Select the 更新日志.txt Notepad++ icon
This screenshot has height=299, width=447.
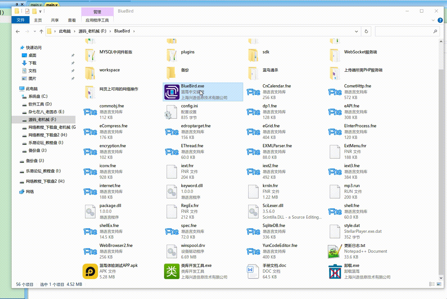(335, 252)
